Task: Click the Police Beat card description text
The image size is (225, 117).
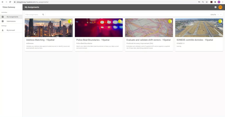Action: click(98, 47)
